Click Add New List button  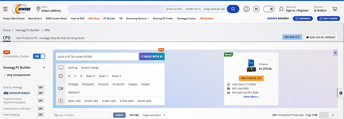[x=292, y=37]
